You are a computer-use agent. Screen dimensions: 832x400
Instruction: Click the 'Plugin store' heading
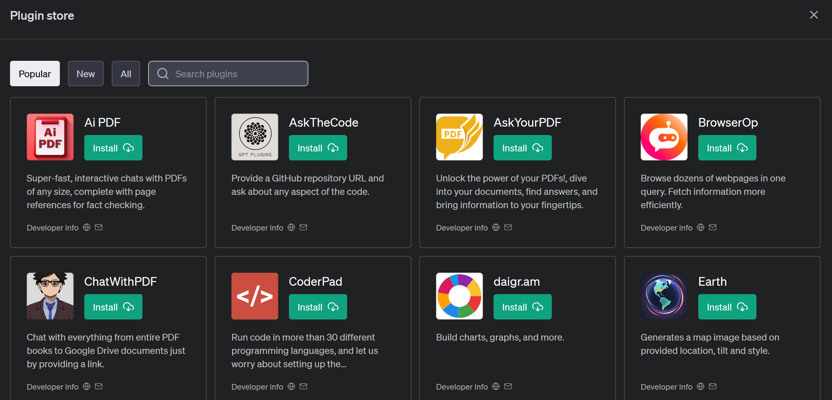click(42, 16)
